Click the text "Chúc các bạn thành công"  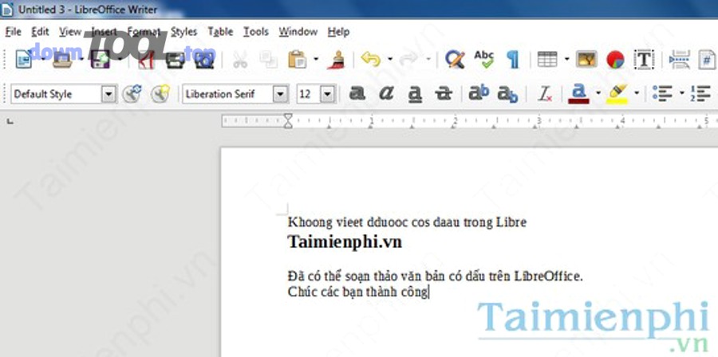(357, 292)
